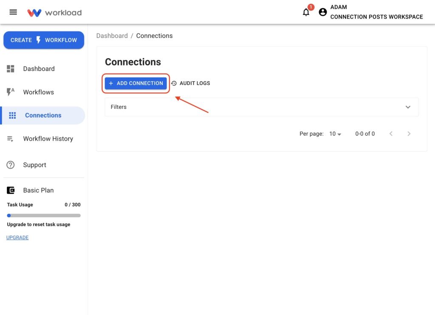Select Connections in the sidebar
This screenshot has width=435, height=315.
tap(43, 115)
